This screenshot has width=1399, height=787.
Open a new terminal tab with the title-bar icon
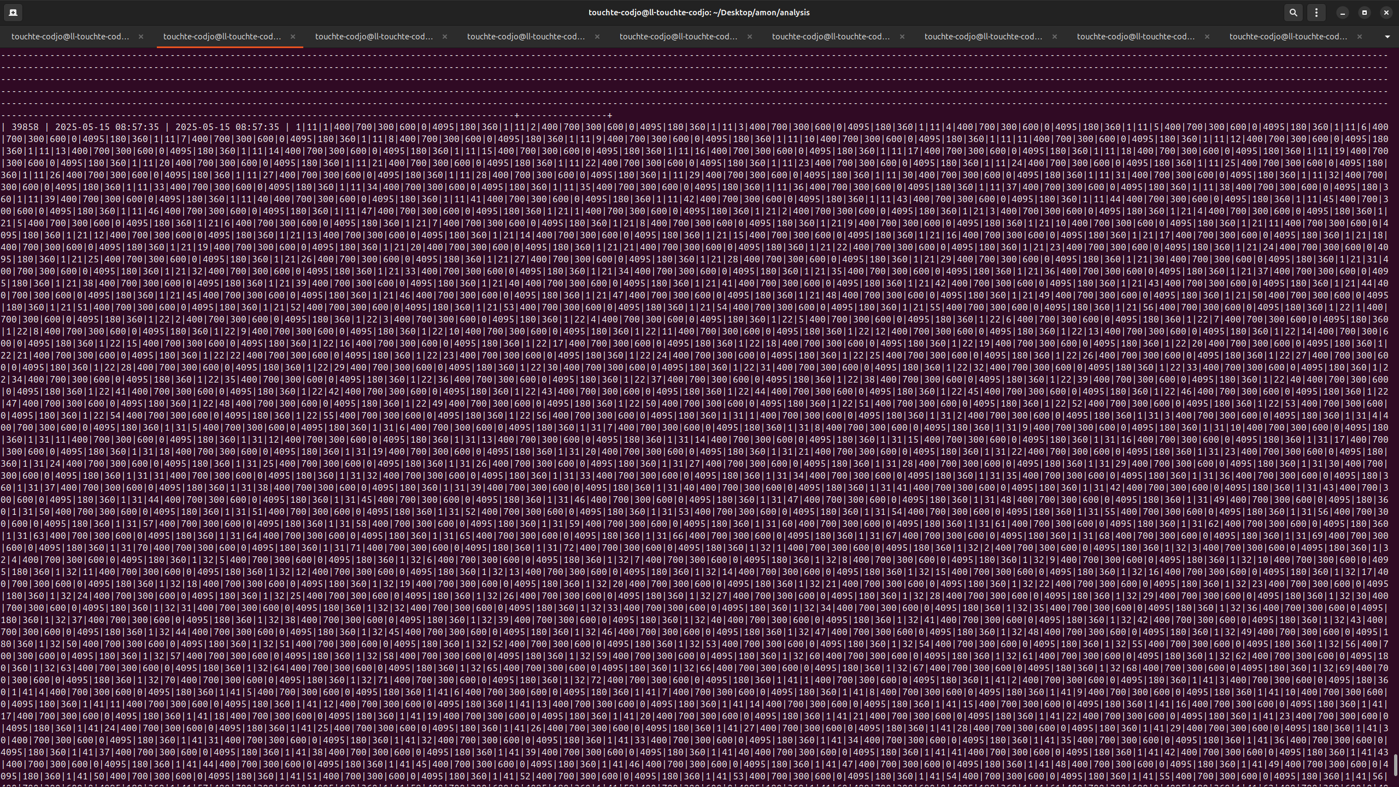(x=13, y=12)
